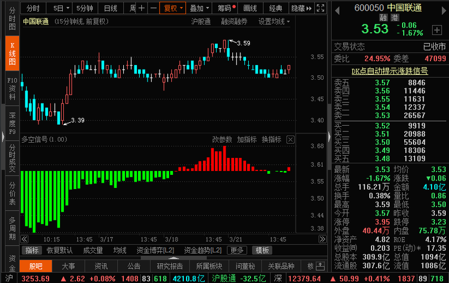The image size is (449, 283).
Task: Open the 研究报告 tab
Action: click(170, 266)
